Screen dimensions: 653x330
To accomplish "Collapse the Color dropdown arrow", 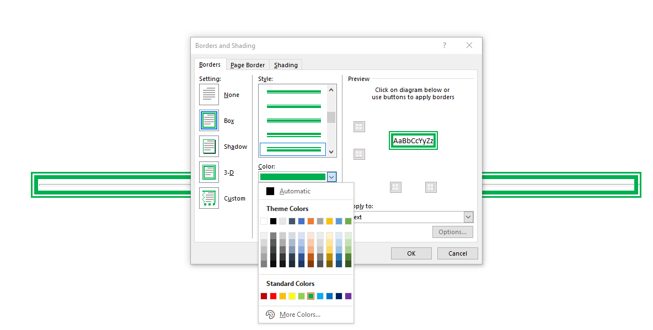I will 331,177.
